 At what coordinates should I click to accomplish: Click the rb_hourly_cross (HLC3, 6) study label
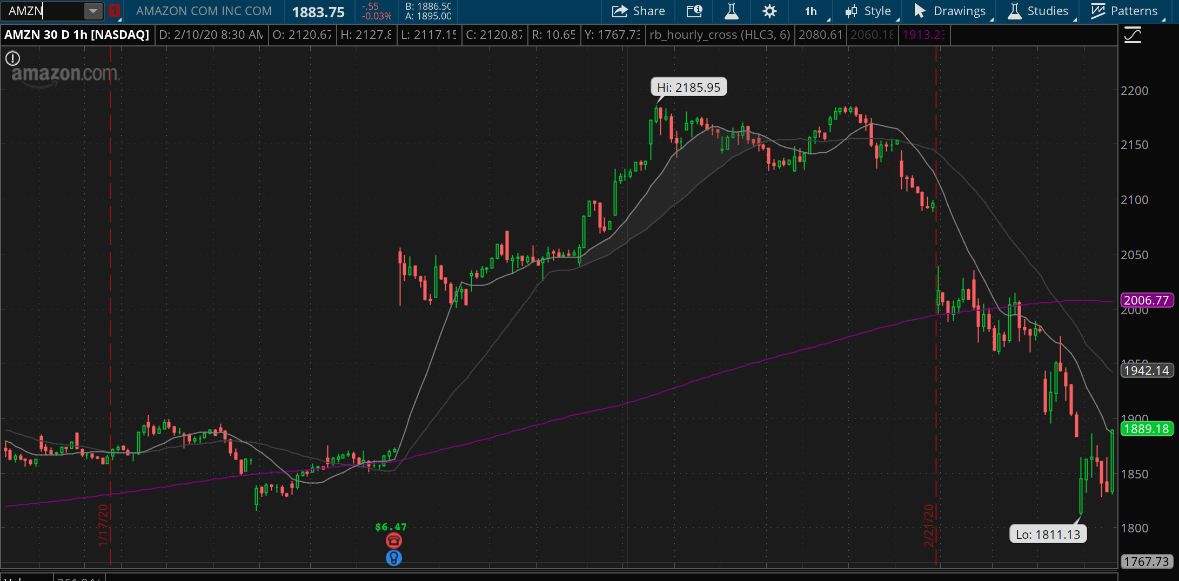[720, 35]
